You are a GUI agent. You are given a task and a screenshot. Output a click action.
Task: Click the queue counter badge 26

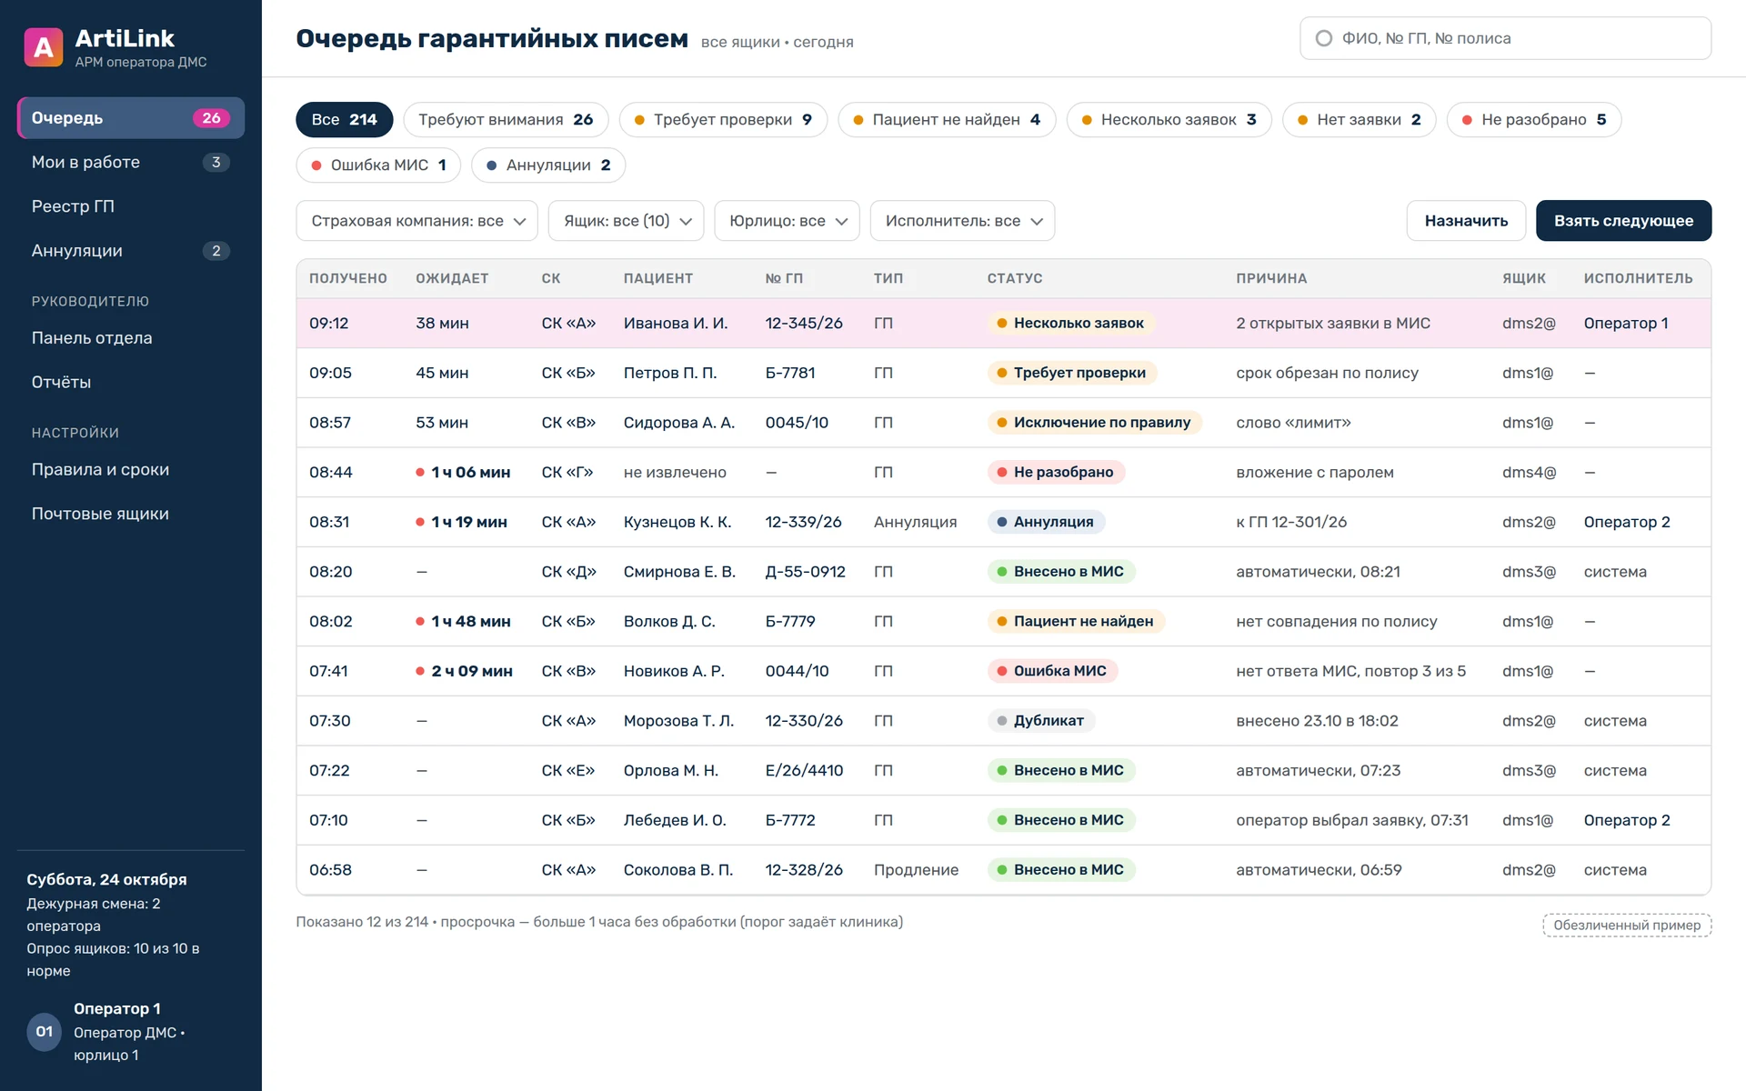pyautogui.click(x=211, y=118)
